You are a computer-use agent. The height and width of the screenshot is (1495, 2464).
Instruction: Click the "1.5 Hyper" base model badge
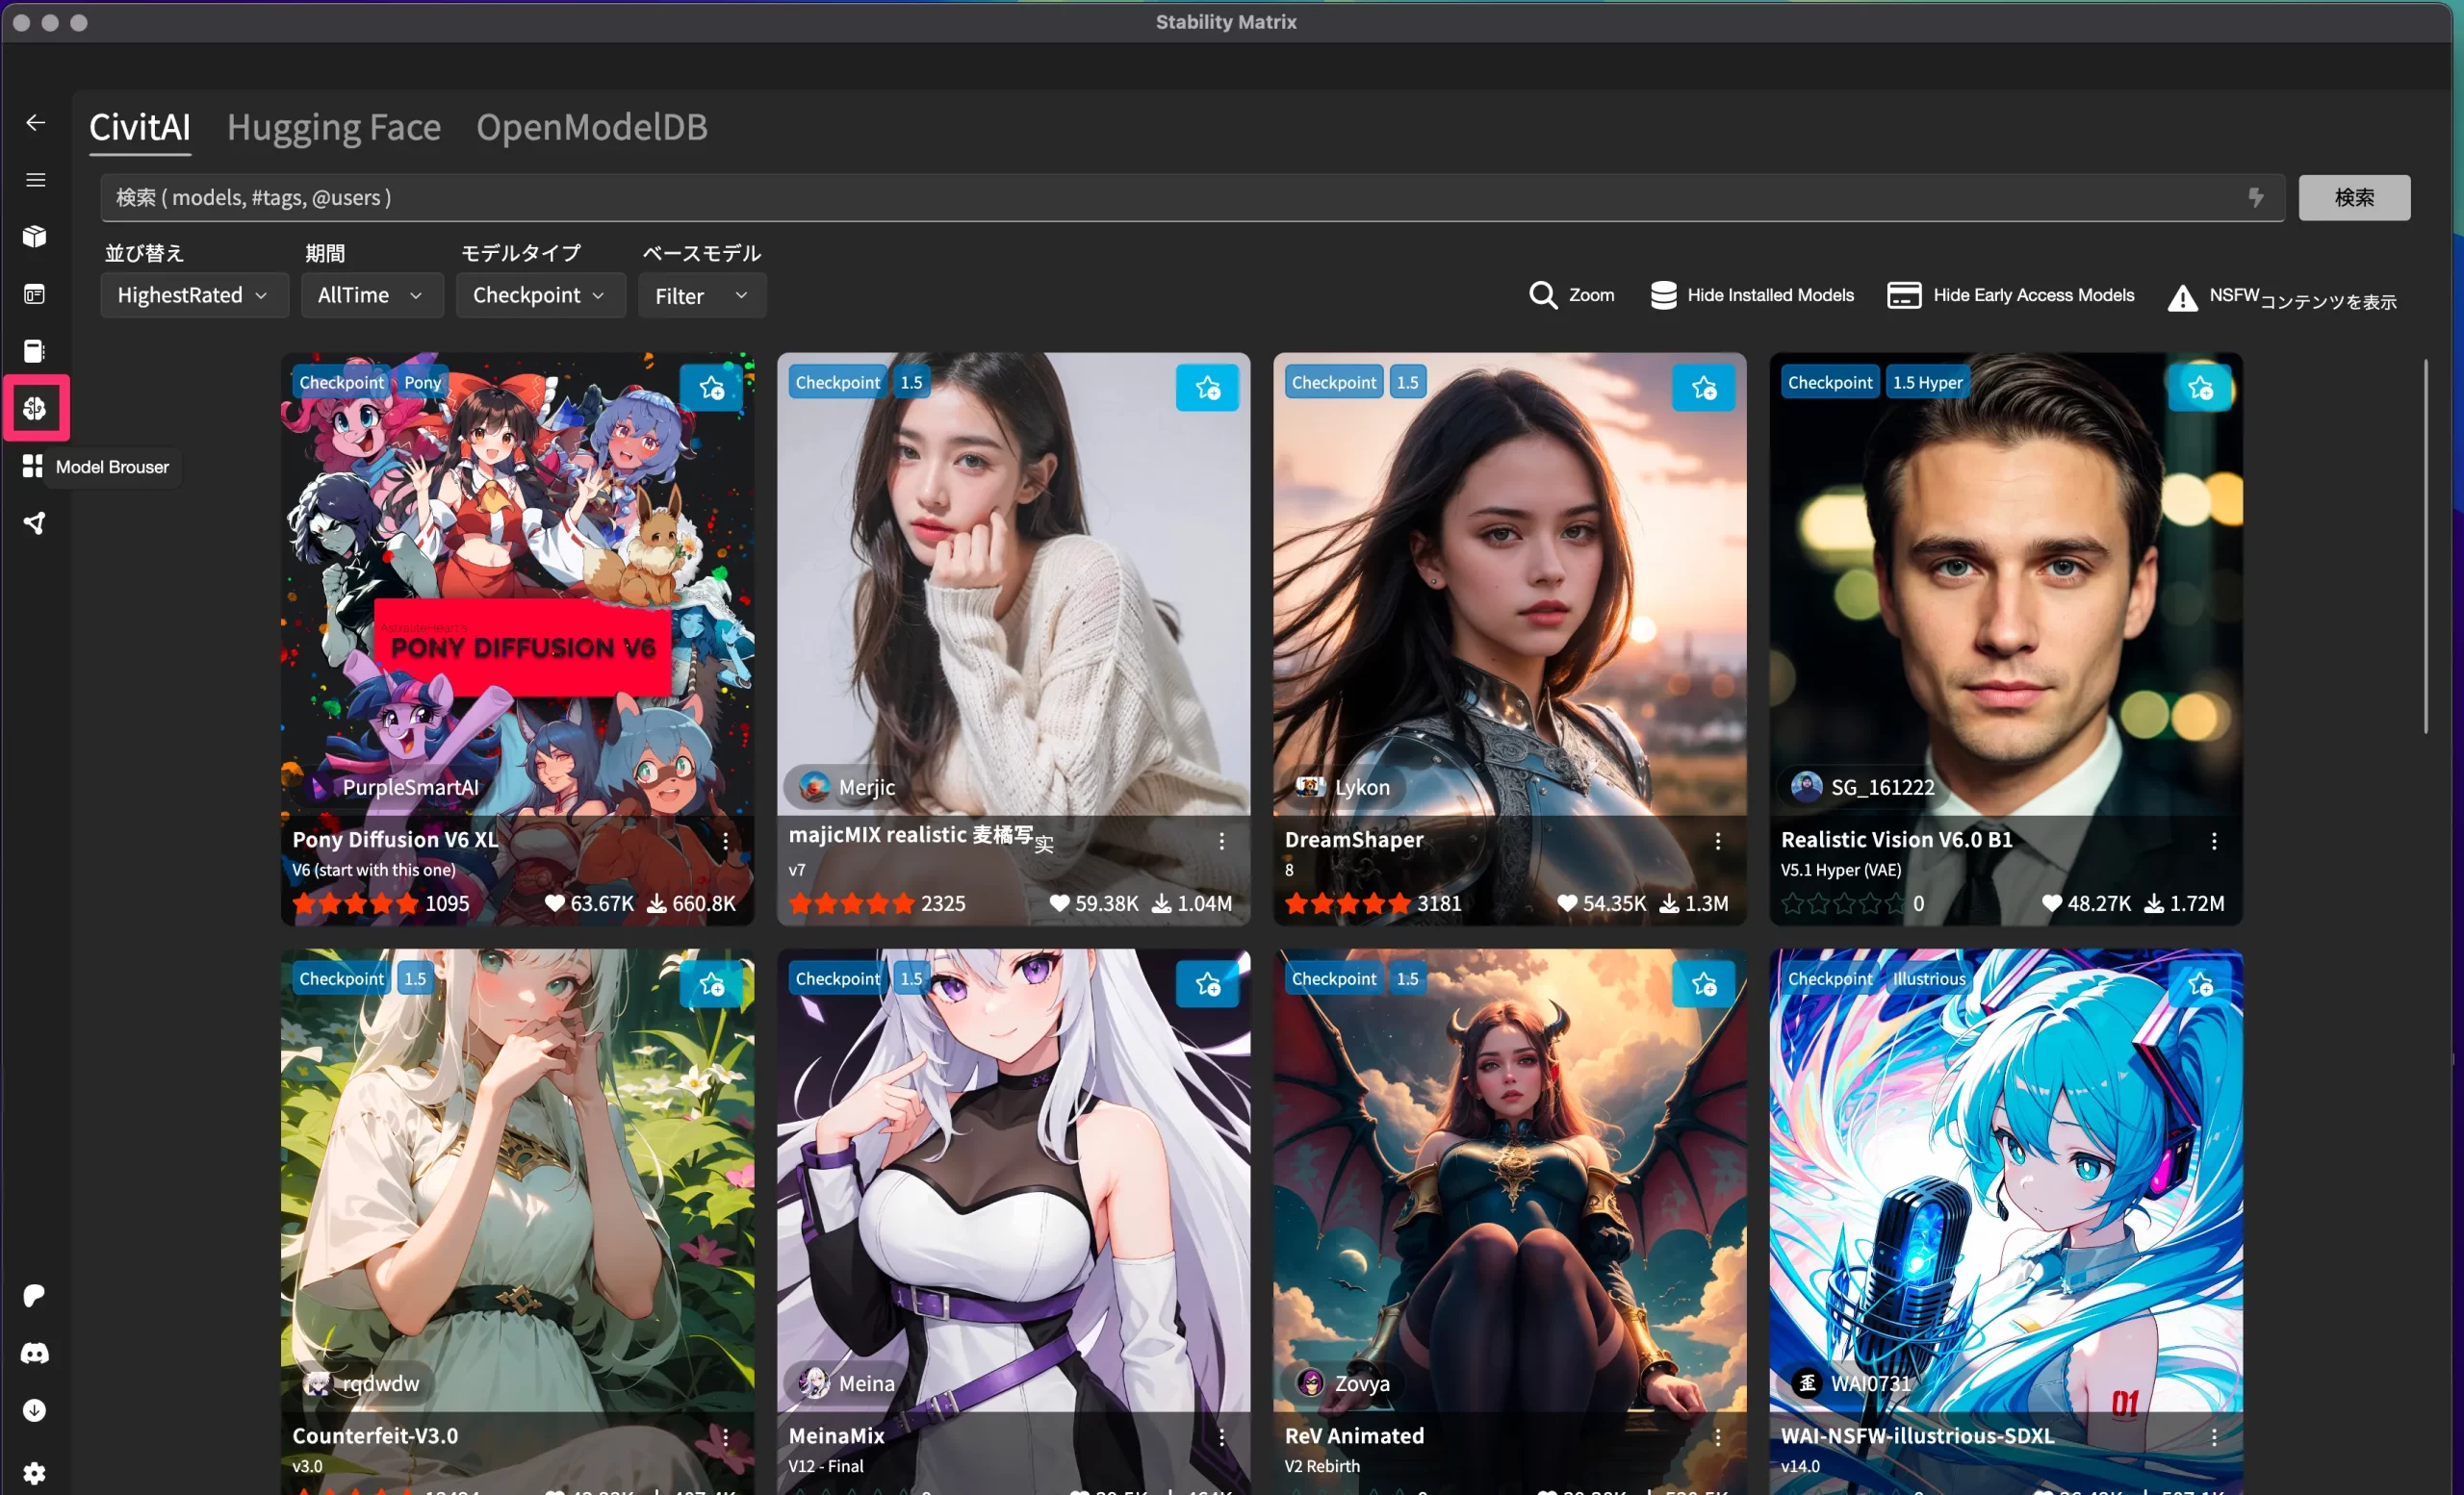(x=1927, y=382)
